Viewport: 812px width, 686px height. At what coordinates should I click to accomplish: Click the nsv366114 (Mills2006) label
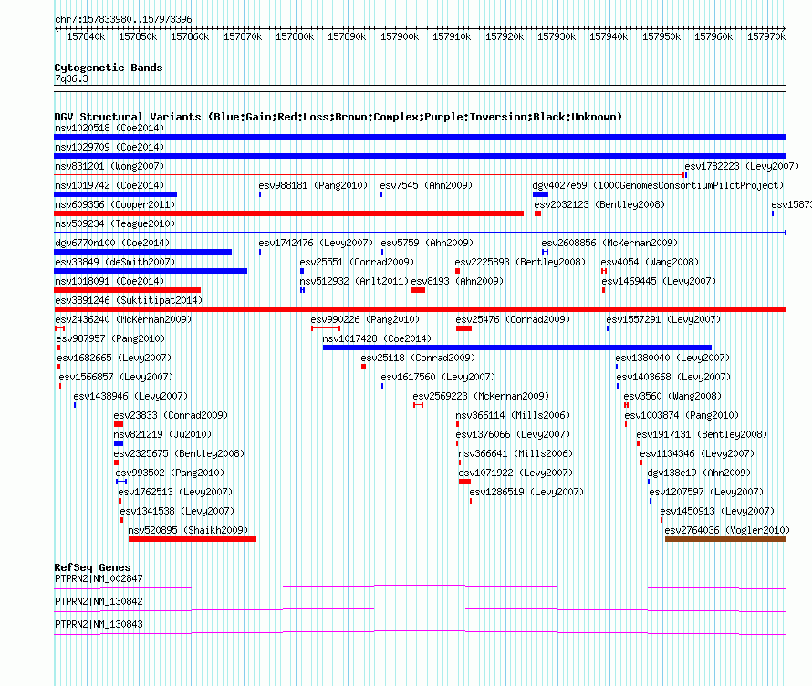(513, 415)
